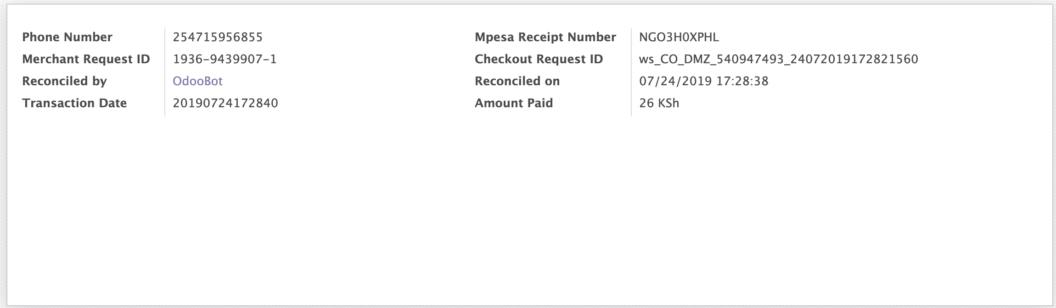Click the Reconciled on label
This screenshot has height=308, width=1056.
[x=517, y=81]
